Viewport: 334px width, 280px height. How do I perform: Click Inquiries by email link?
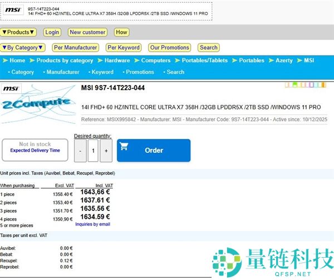coord(92,224)
